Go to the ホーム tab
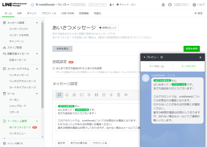This screenshot has height=147, width=207. (8, 13)
